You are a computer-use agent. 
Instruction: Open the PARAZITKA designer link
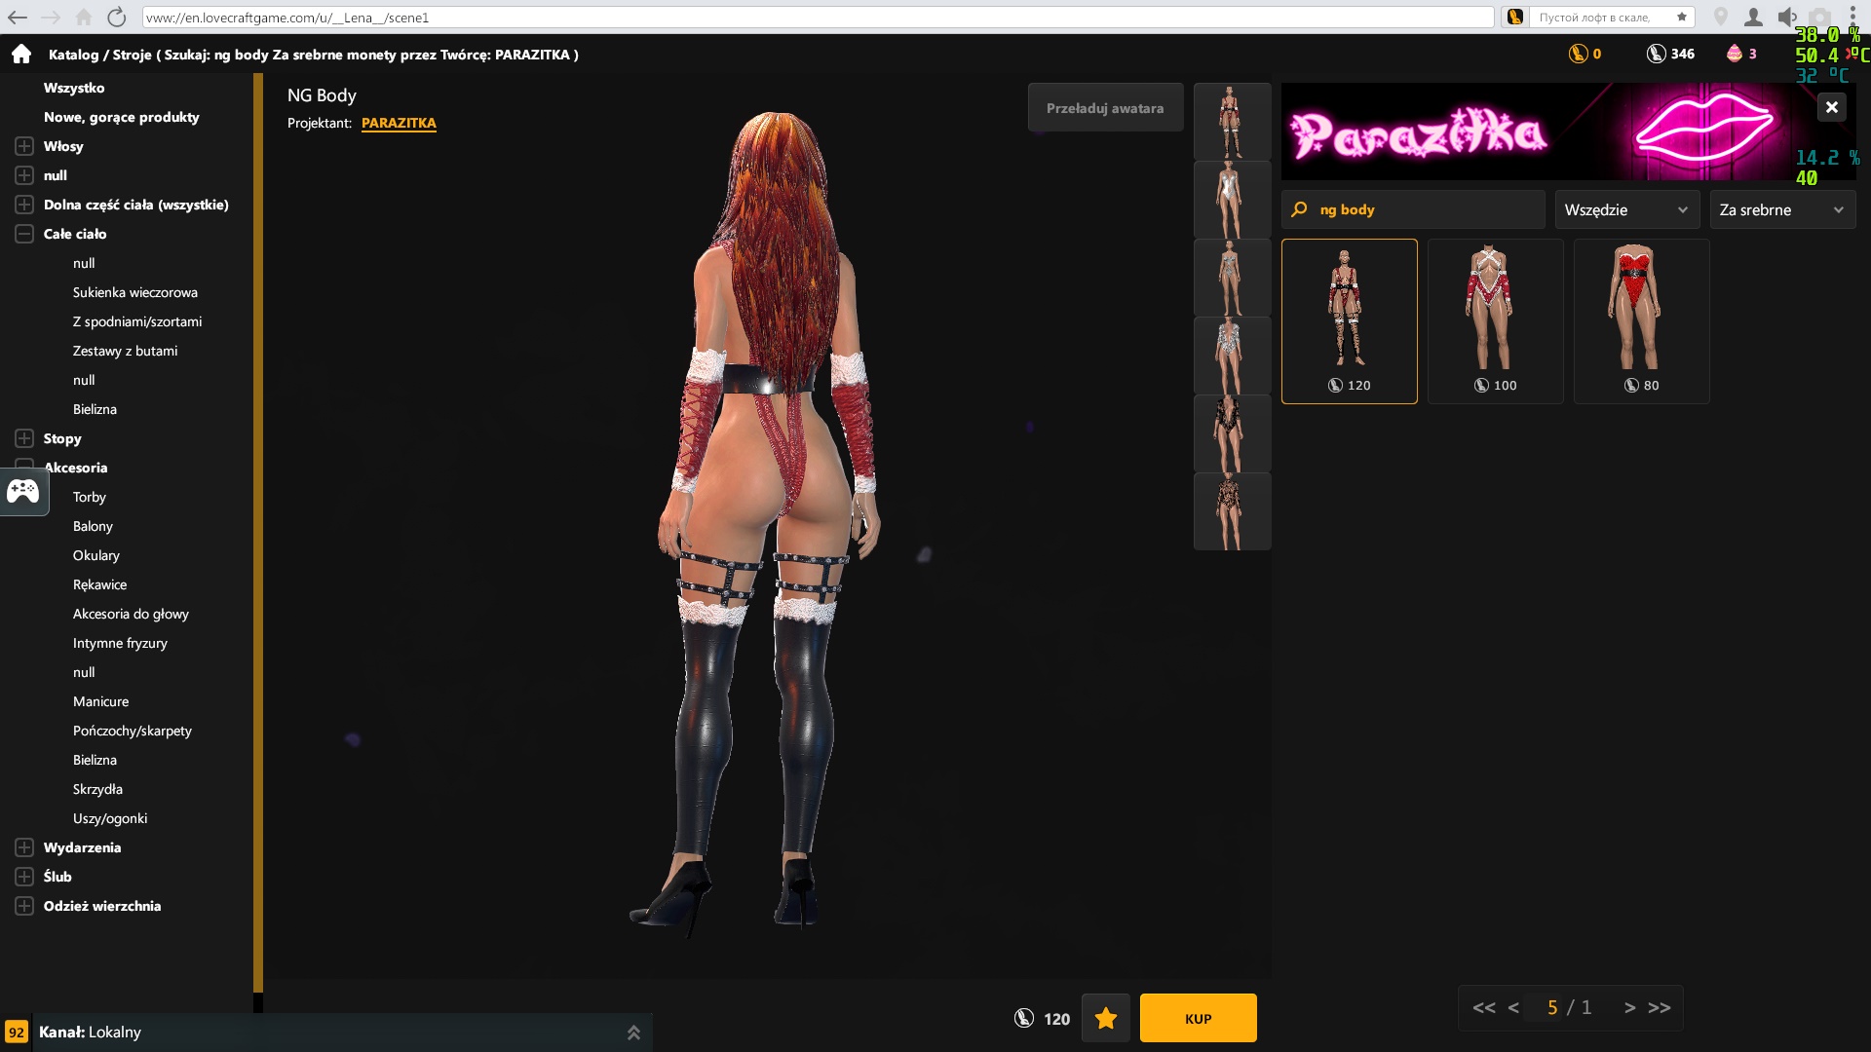(399, 123)
